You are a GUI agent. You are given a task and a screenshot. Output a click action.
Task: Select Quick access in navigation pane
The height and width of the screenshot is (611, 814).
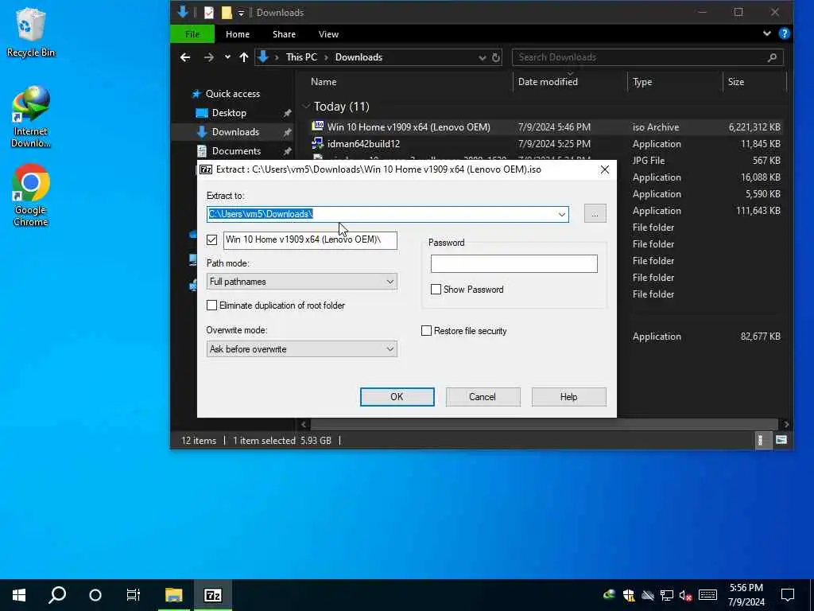pyautogui.click(x=233, y=94)
